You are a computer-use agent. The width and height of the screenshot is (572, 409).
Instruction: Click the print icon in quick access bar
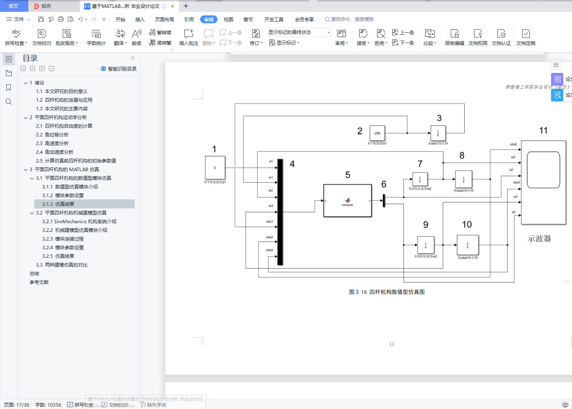tap(61, 19)
